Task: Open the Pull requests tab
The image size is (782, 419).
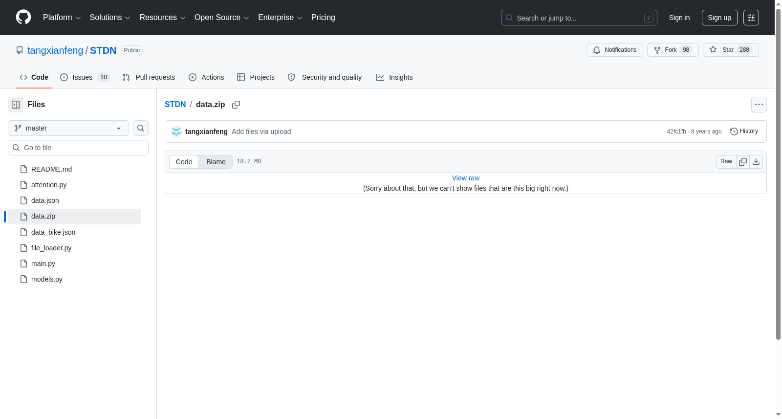Action: (x=149, y=77)
